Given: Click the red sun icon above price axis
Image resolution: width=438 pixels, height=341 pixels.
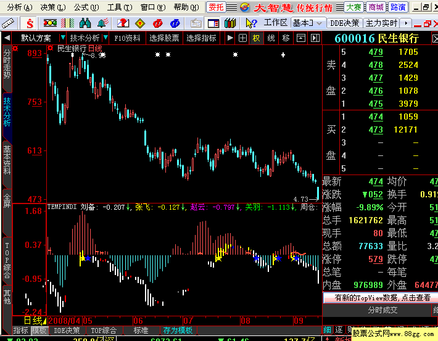Looking at the screenshot, I should coord(15,49).
